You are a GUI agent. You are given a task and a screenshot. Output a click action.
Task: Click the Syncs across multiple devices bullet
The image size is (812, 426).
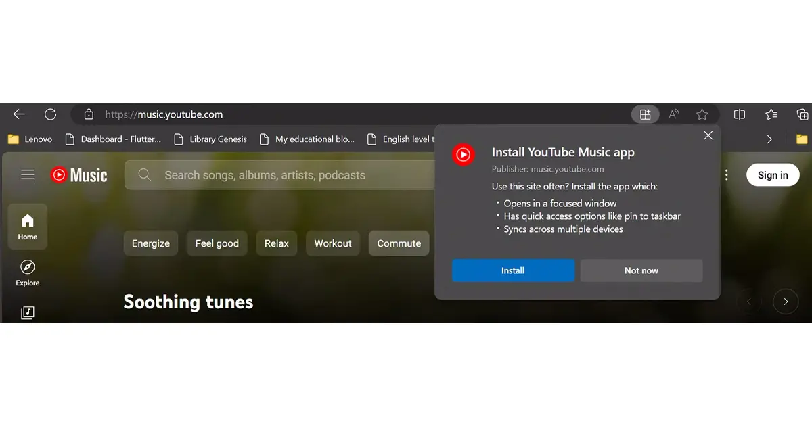click(x=563, y=229)
